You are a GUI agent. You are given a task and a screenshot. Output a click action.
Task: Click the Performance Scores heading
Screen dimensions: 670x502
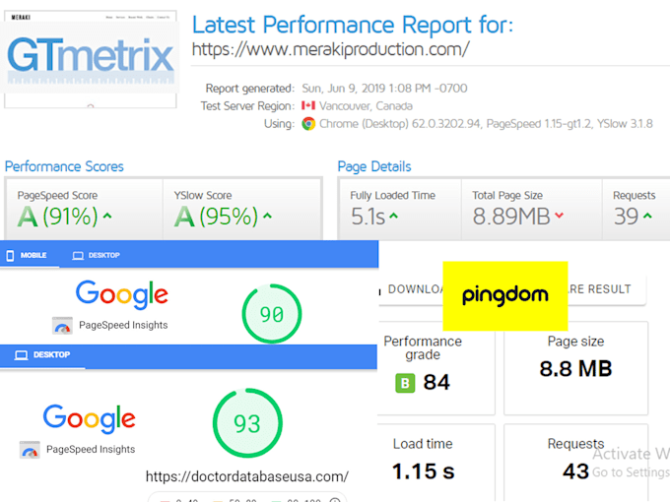tap(64, 166)
